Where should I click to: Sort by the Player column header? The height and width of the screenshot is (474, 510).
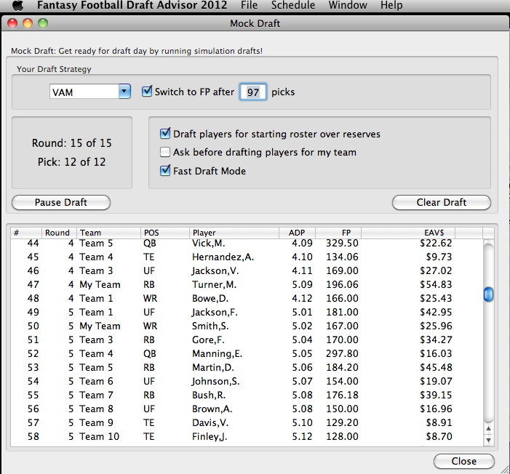pos(234,233)
